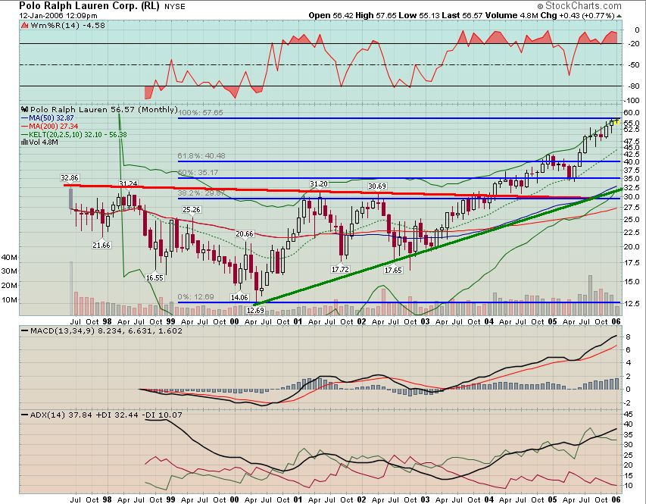Click the '16.55' low price callout
This screenshot has height=504, width=646.
(x=155, y=278)
